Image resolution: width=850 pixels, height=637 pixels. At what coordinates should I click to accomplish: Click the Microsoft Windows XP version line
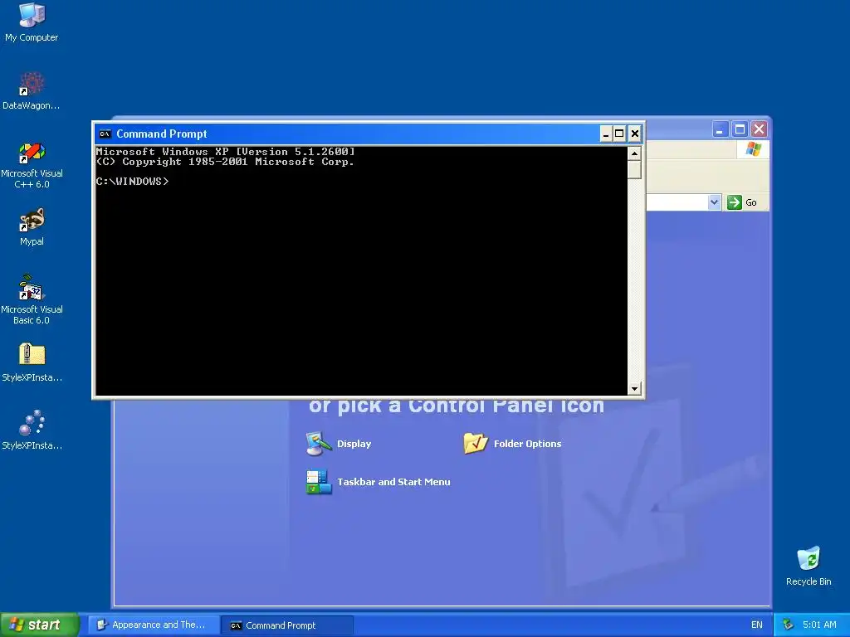click(x=226, y=152)
